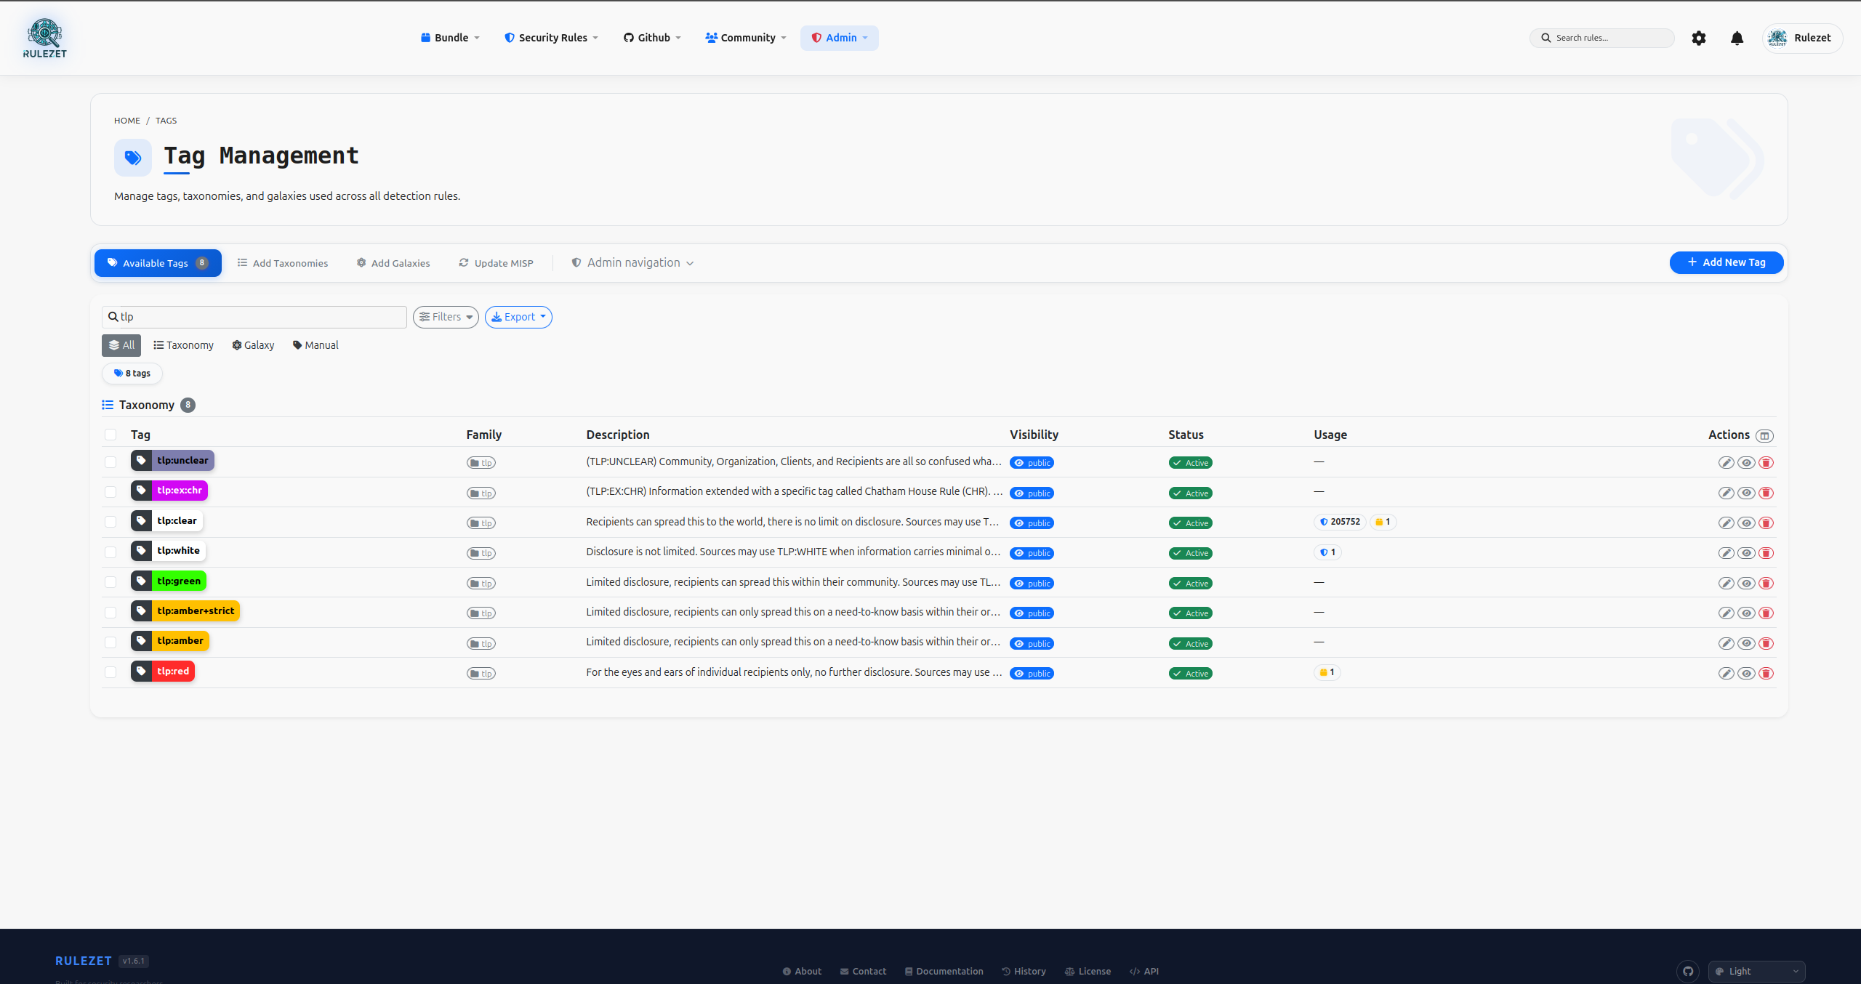Click the green tlp:green tag label
This screenshot has height=984, width=1861.
[x=179, y=581]
